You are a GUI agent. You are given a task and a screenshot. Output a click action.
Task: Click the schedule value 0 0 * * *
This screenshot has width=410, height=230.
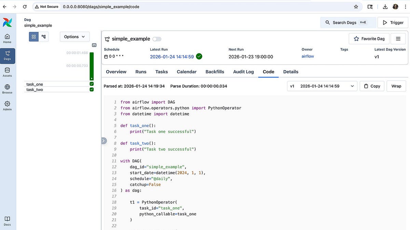pos(116,57)
